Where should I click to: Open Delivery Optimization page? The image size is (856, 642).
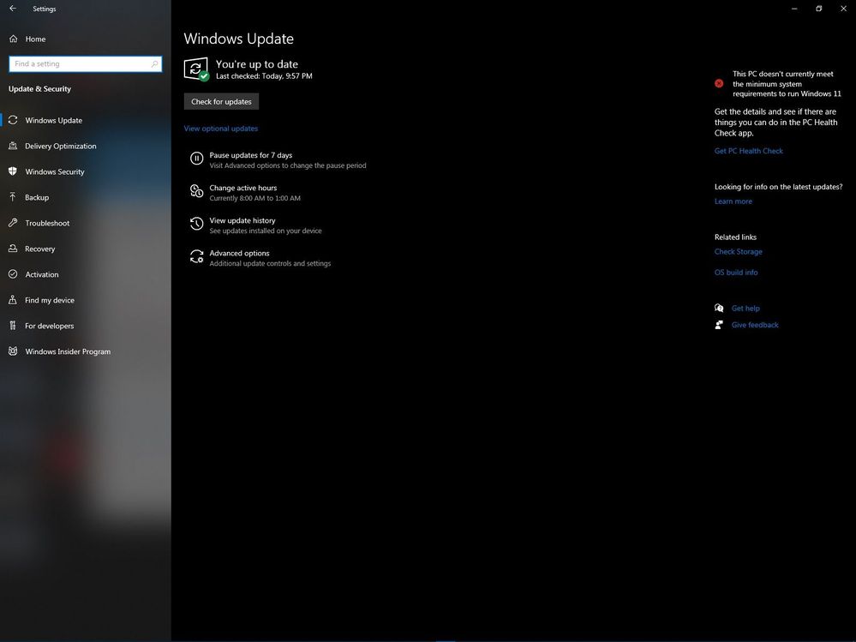point(61,146)
